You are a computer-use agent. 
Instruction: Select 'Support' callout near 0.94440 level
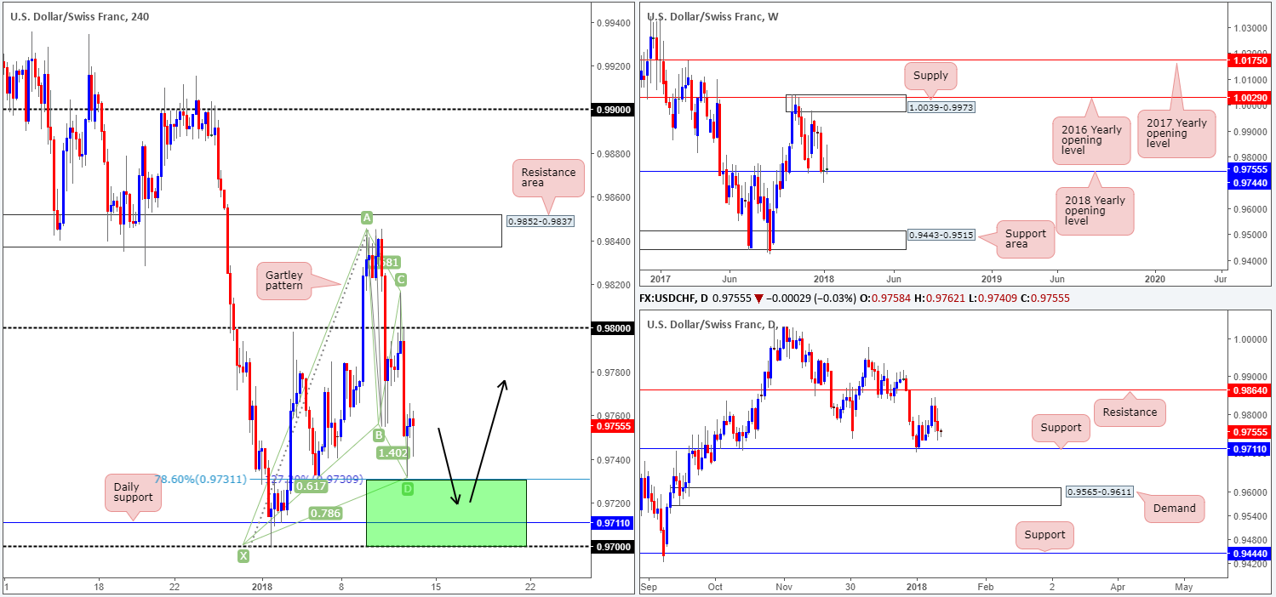[1044, 535]
